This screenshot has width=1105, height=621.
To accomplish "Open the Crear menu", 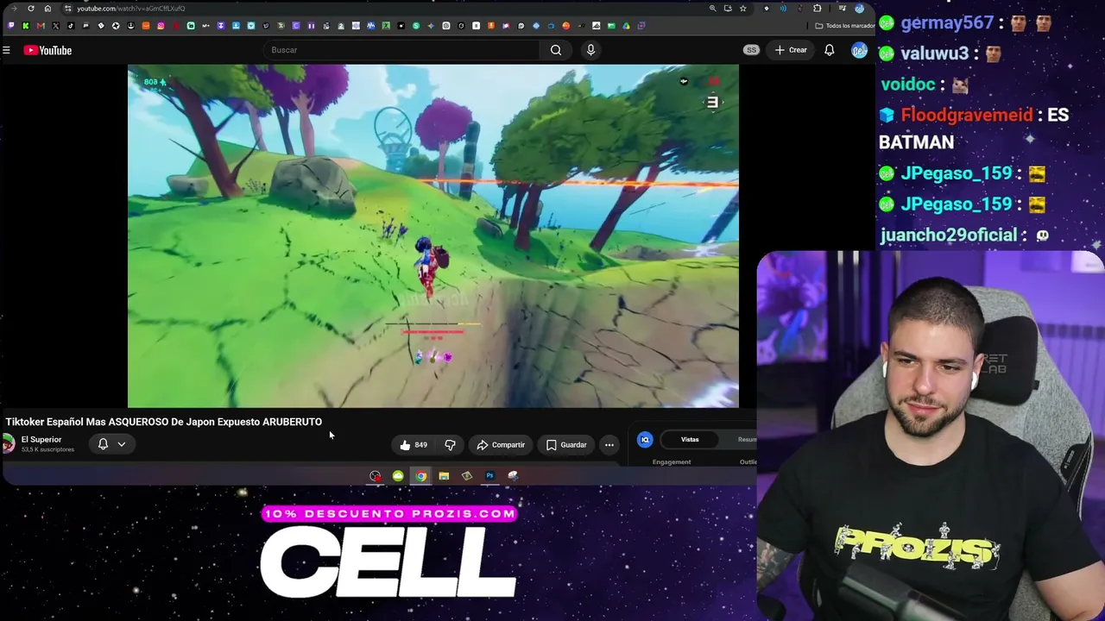I will (x=791, y=50).
